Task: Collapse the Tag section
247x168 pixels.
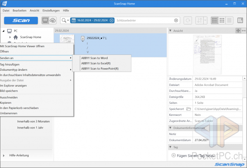Action: pyautogui.click(x=170, y=147)
